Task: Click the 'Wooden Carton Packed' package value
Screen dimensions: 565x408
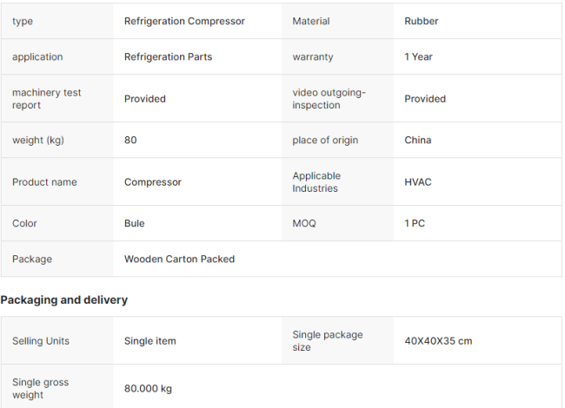Action: (179, 259)
